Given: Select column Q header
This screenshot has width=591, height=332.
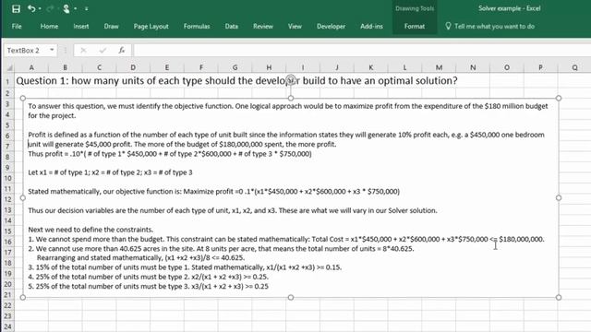Looking at the screenshot, I should point(574,67).
